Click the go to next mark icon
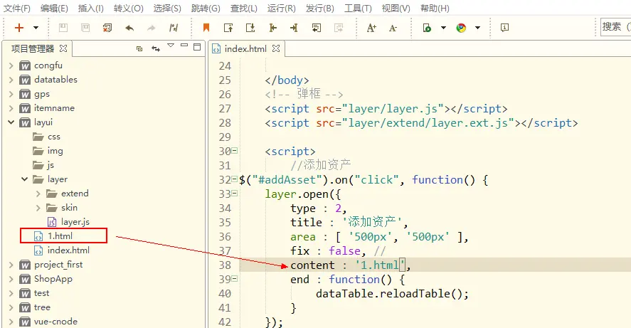Screen dimensions: 631x328 pyautogui.click(x=250, y=28)
